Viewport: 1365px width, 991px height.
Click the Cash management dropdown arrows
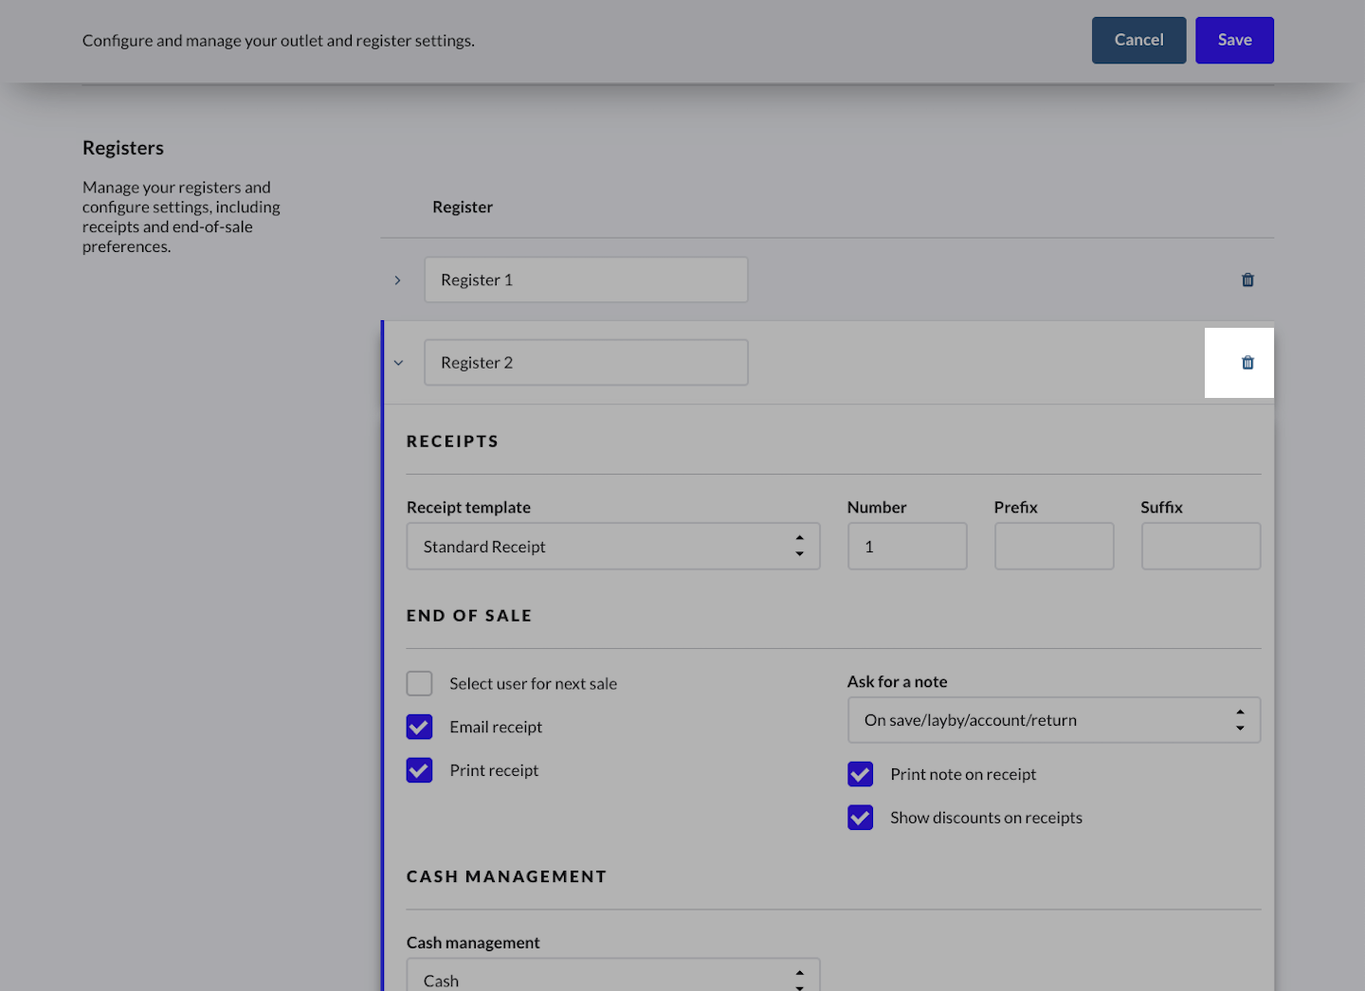coord(799,978)
